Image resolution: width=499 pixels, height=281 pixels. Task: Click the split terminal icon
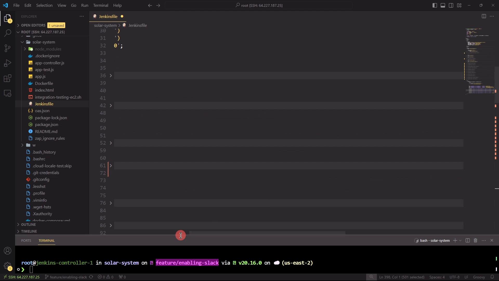pos(468,241)
